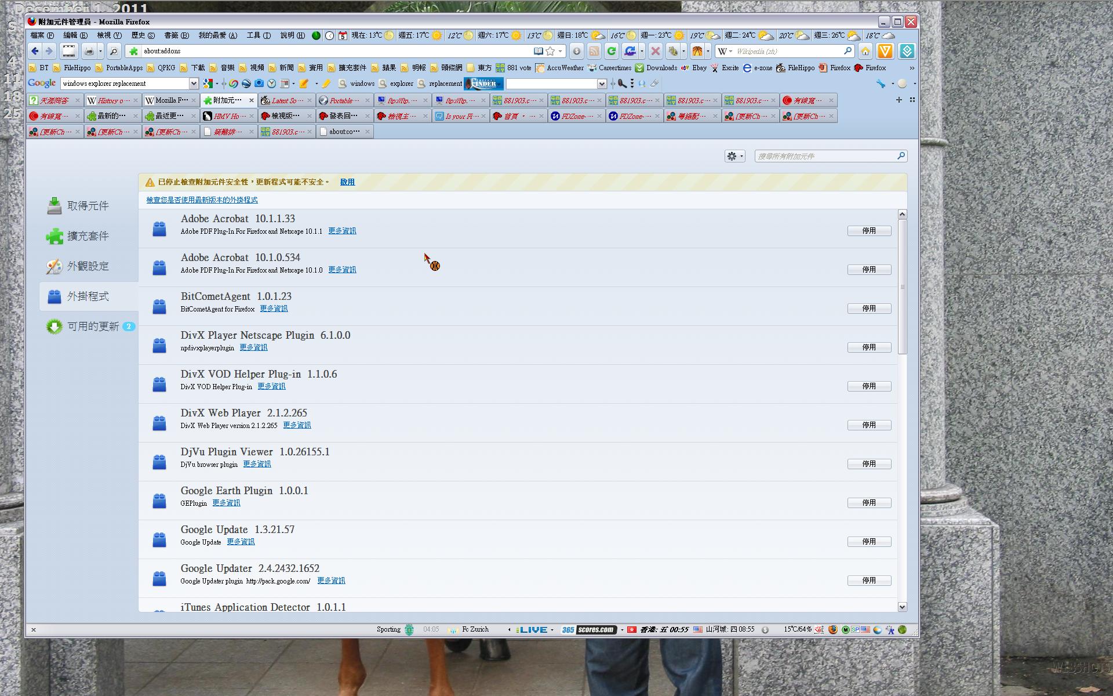Open the add-ons gear tools dropdown
The height and width of the screenshot is (696, 1113).
(x=734, y=156)
